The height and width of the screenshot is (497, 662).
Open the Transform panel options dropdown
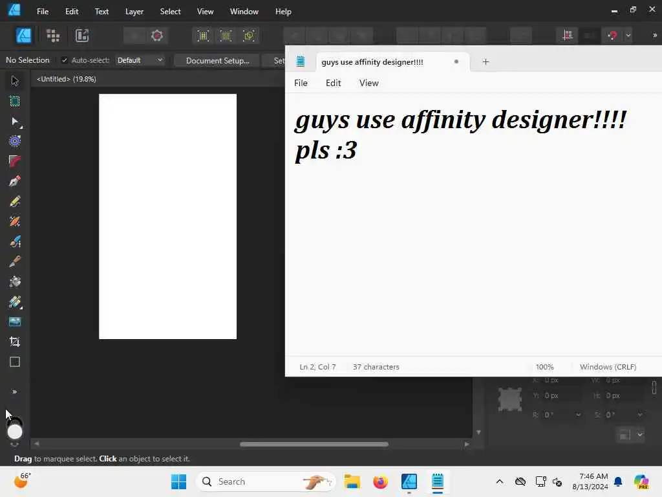pos(640,434)
